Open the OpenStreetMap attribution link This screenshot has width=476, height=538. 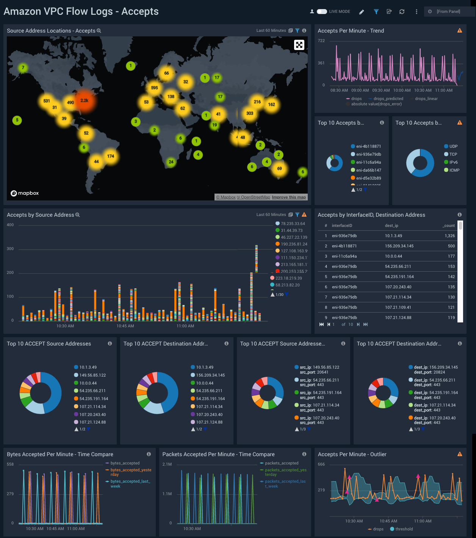click(255, 197)
